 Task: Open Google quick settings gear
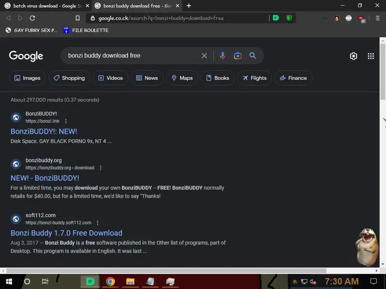click(354, 56)
